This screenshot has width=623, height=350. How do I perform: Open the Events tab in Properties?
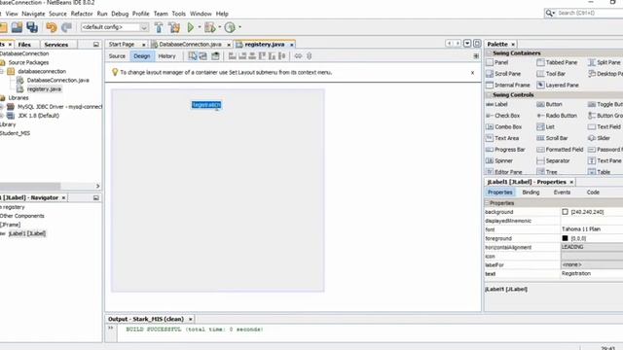(x=562, y=192)
